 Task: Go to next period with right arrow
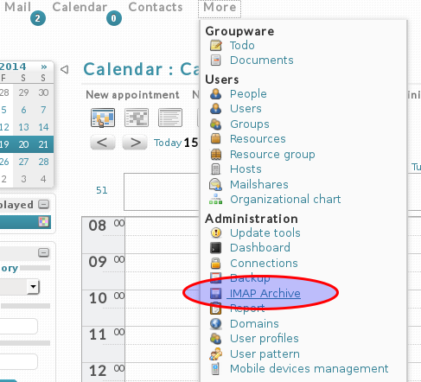tap(135, 143)
